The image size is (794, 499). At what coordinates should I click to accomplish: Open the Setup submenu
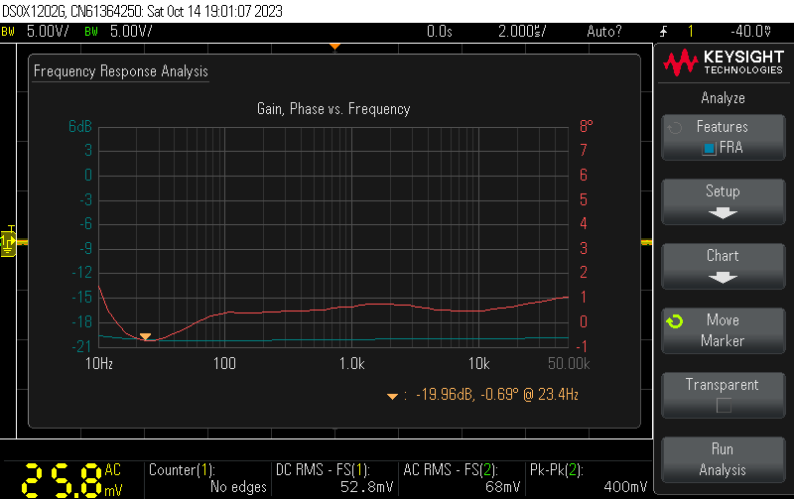(724, 201)
